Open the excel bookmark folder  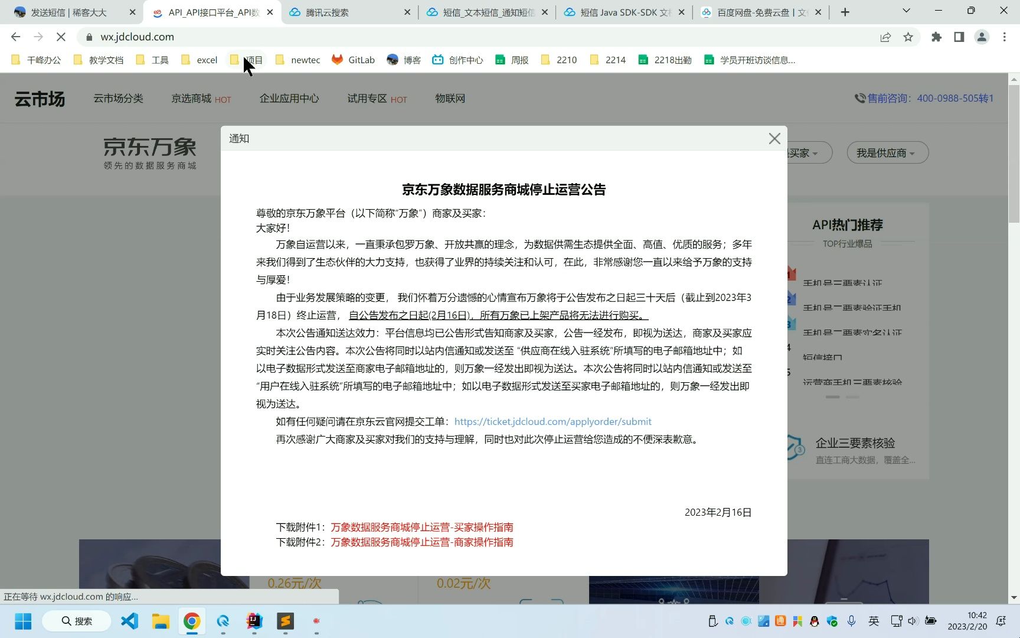pos(200,60)
